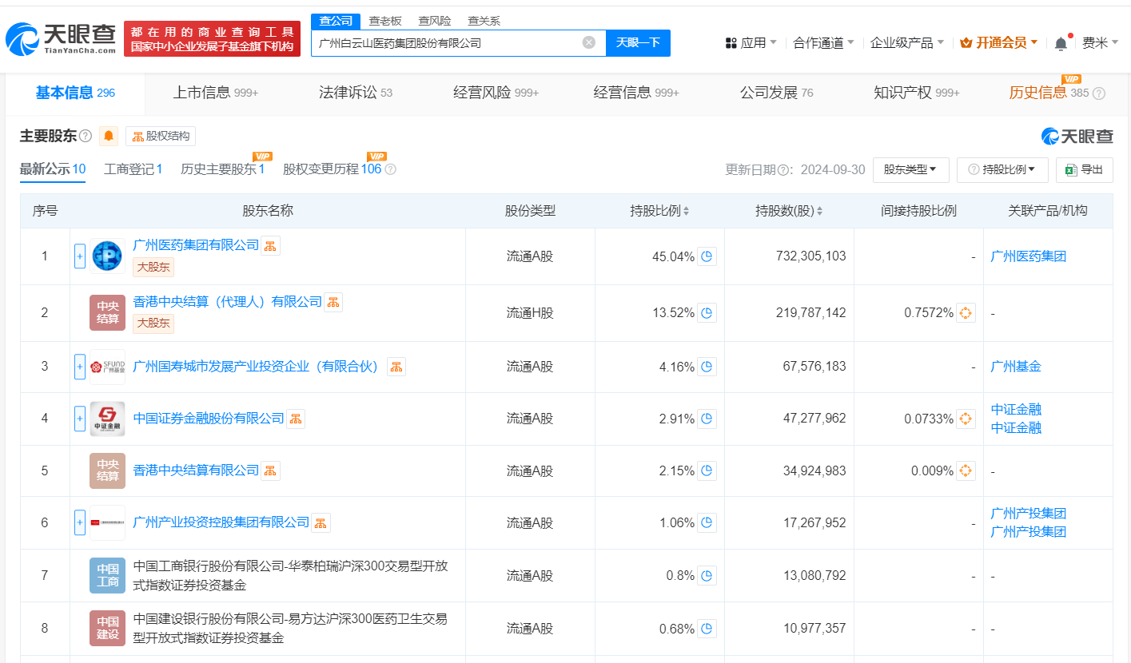
Task: Open equity structure icon for 香港中央结算（代理人）有限公司
Action: [333, 302]
